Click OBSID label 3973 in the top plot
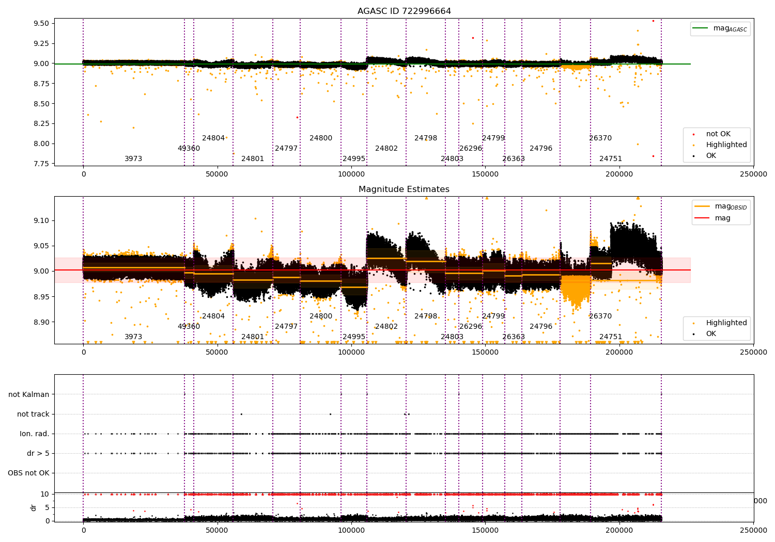 tap(133, 159)
